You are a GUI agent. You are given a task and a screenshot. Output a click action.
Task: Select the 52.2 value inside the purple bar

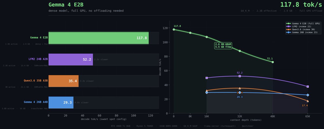pos(87,60)
